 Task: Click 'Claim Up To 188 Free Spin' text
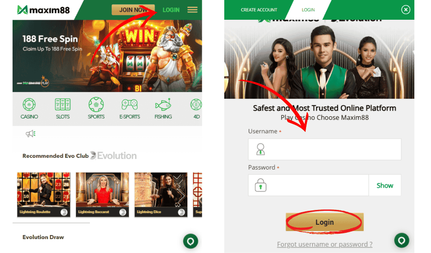pyautogui.click(x=52, y=49)
